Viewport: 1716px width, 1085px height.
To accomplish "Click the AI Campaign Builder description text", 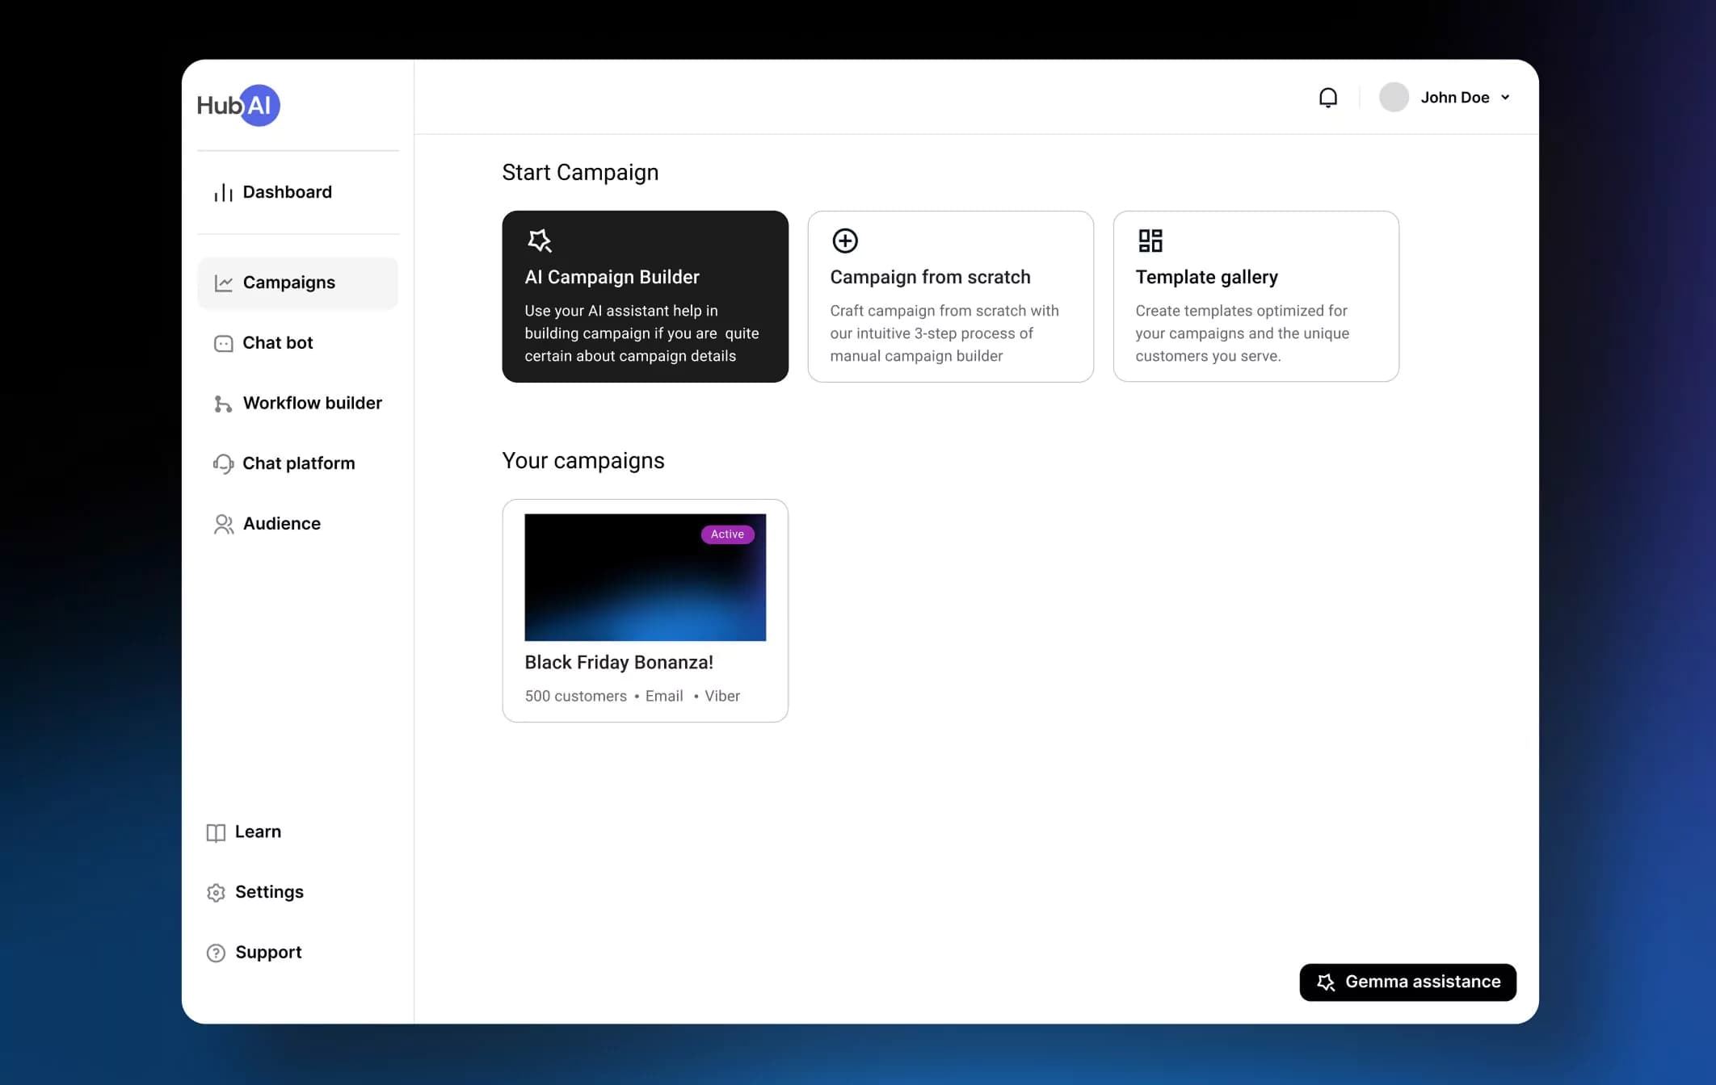I will (x=641, y=333).
